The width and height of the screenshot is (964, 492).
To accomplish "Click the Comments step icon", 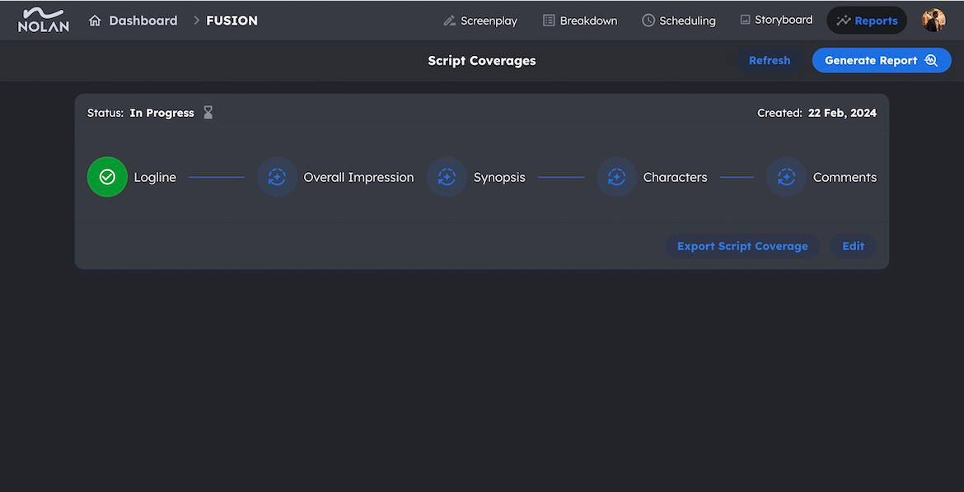I will tap(786, 177).
